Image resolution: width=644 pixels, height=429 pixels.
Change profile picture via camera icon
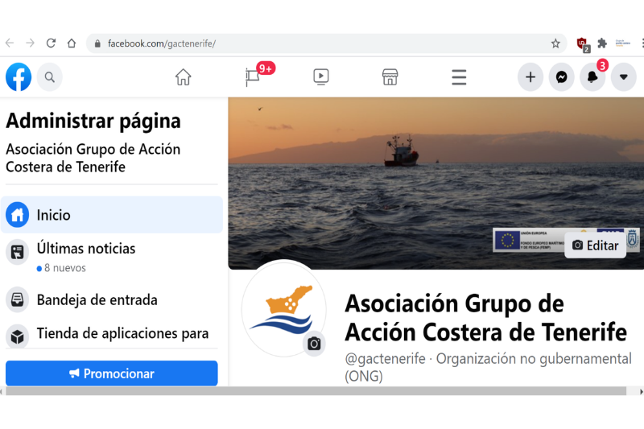point(314,344)
